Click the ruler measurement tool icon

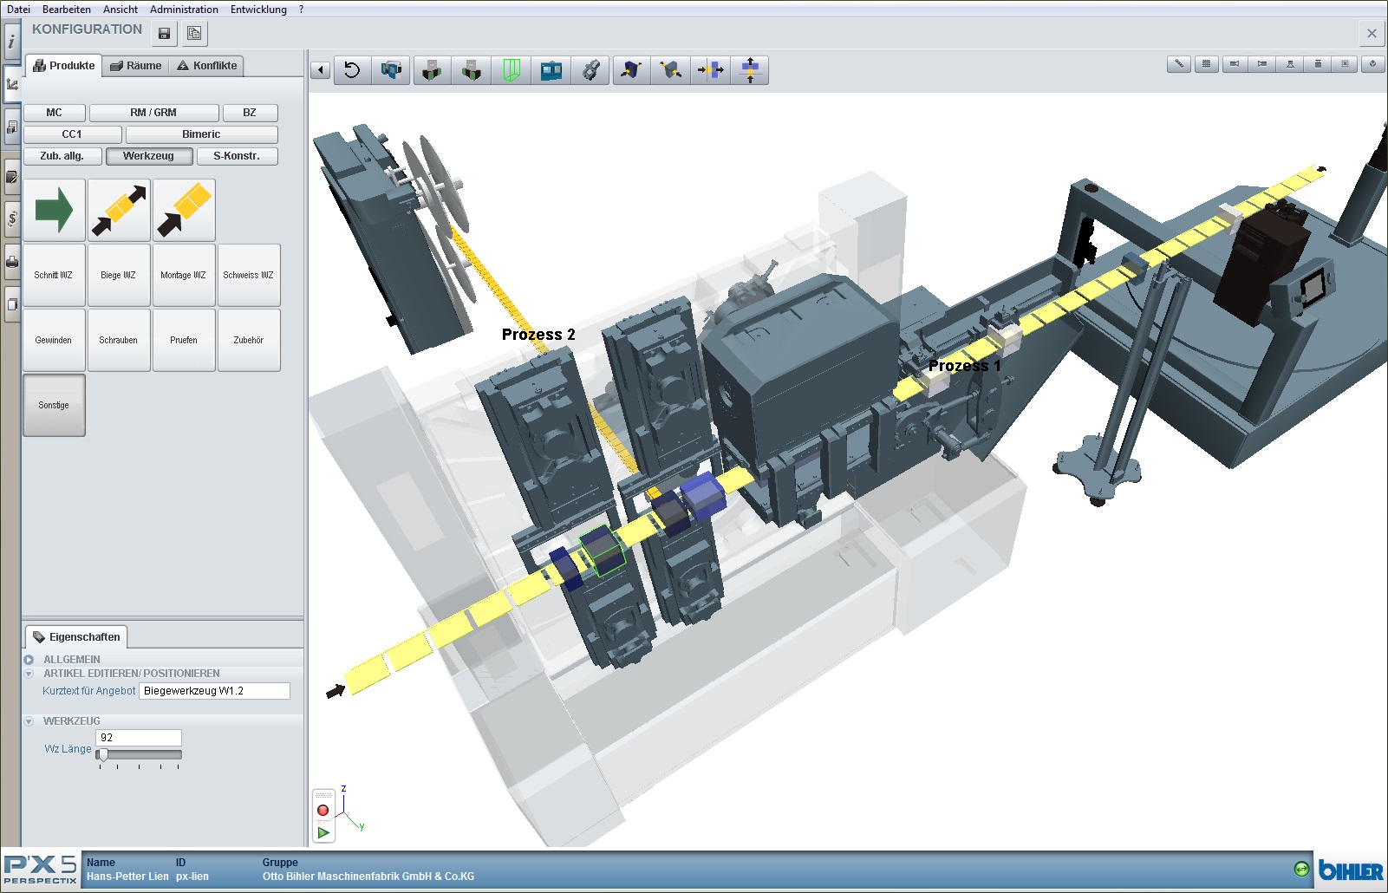click(1178, 64)
